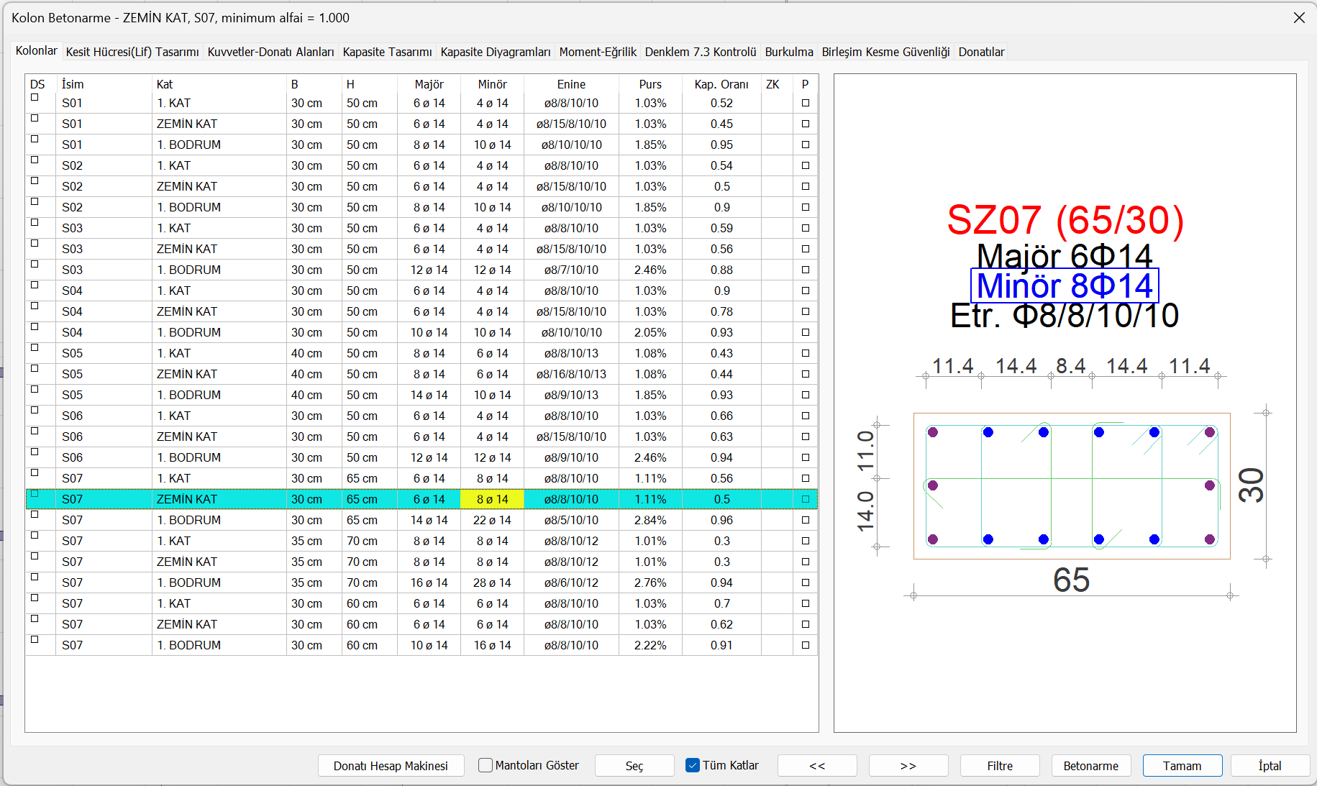The width and height of the screenshot is (1317, 786).
Task: Switch to Kesit Hücresi(Lif) Tasarımı tab
Action: pyautogui.click(x=132, y=52)
